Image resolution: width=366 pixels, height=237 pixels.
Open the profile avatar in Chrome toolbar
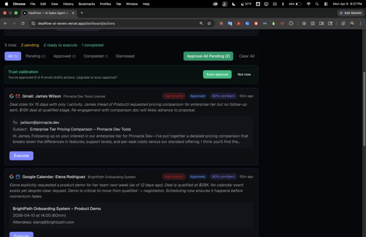point(352,23)
